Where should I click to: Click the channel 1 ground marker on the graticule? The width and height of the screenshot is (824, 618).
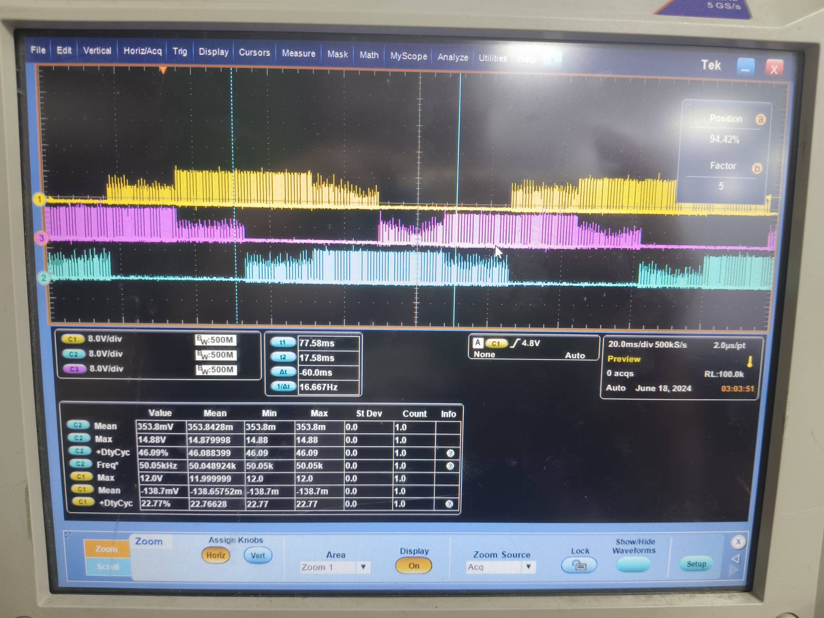[x=39, y=199]
